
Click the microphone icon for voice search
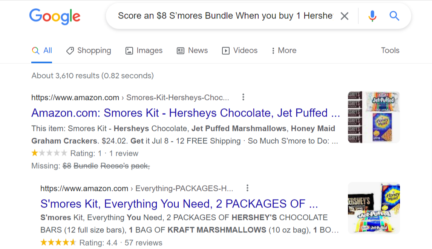(x=372, y=16)
